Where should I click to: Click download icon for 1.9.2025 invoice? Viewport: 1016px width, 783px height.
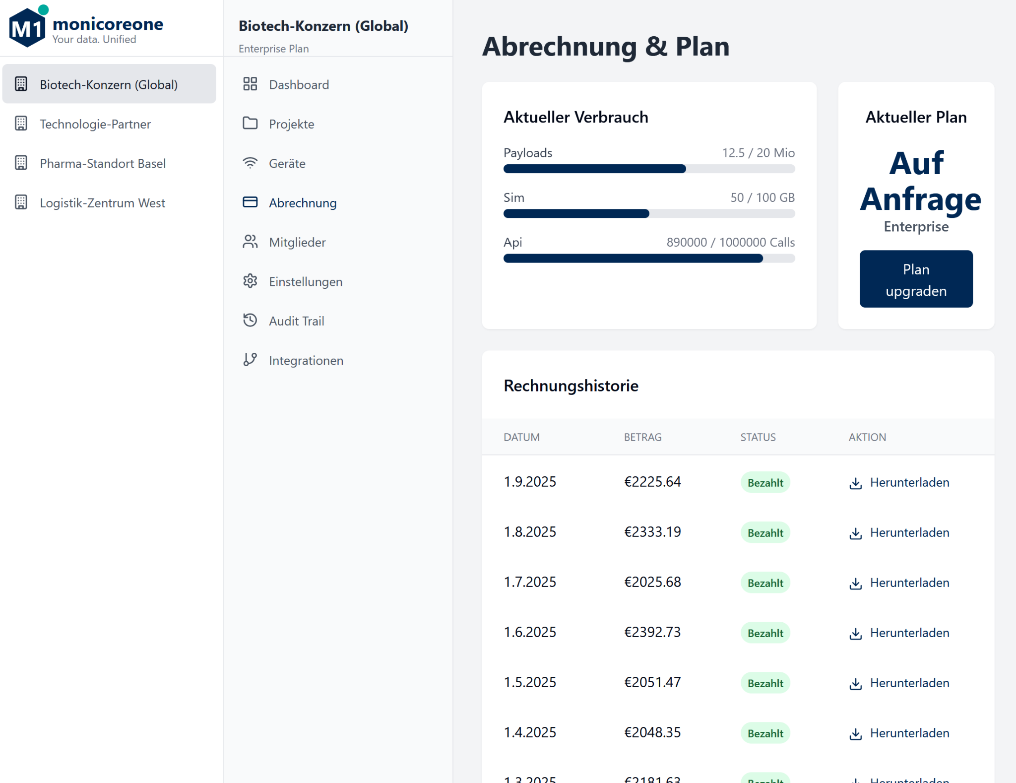click(855, 483)
